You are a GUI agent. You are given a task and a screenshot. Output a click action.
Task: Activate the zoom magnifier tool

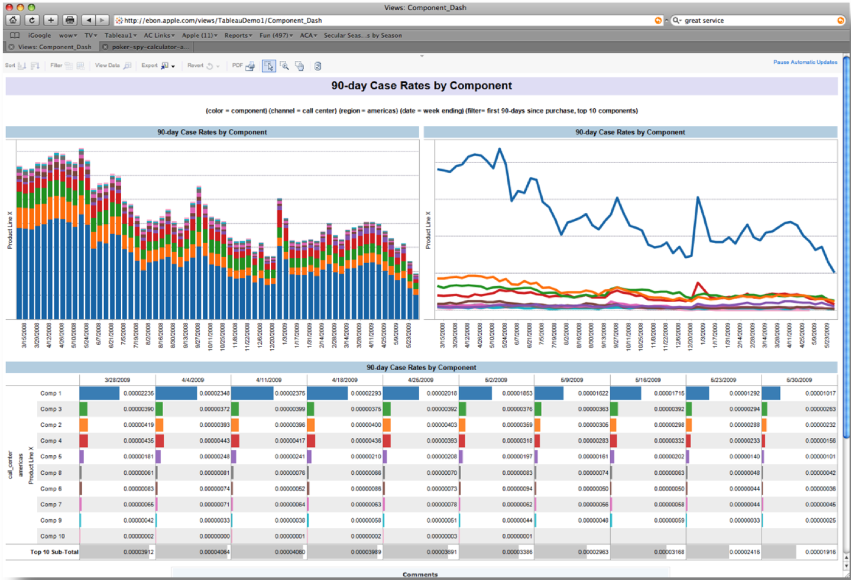tap(284, 66)
